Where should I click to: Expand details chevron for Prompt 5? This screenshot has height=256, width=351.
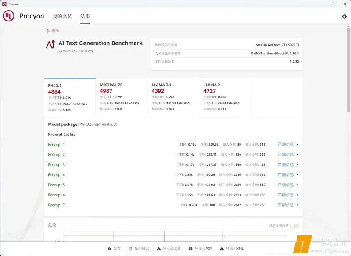[297, 185]
